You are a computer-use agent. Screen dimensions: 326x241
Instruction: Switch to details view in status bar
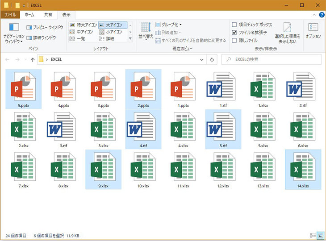point(313,235)
